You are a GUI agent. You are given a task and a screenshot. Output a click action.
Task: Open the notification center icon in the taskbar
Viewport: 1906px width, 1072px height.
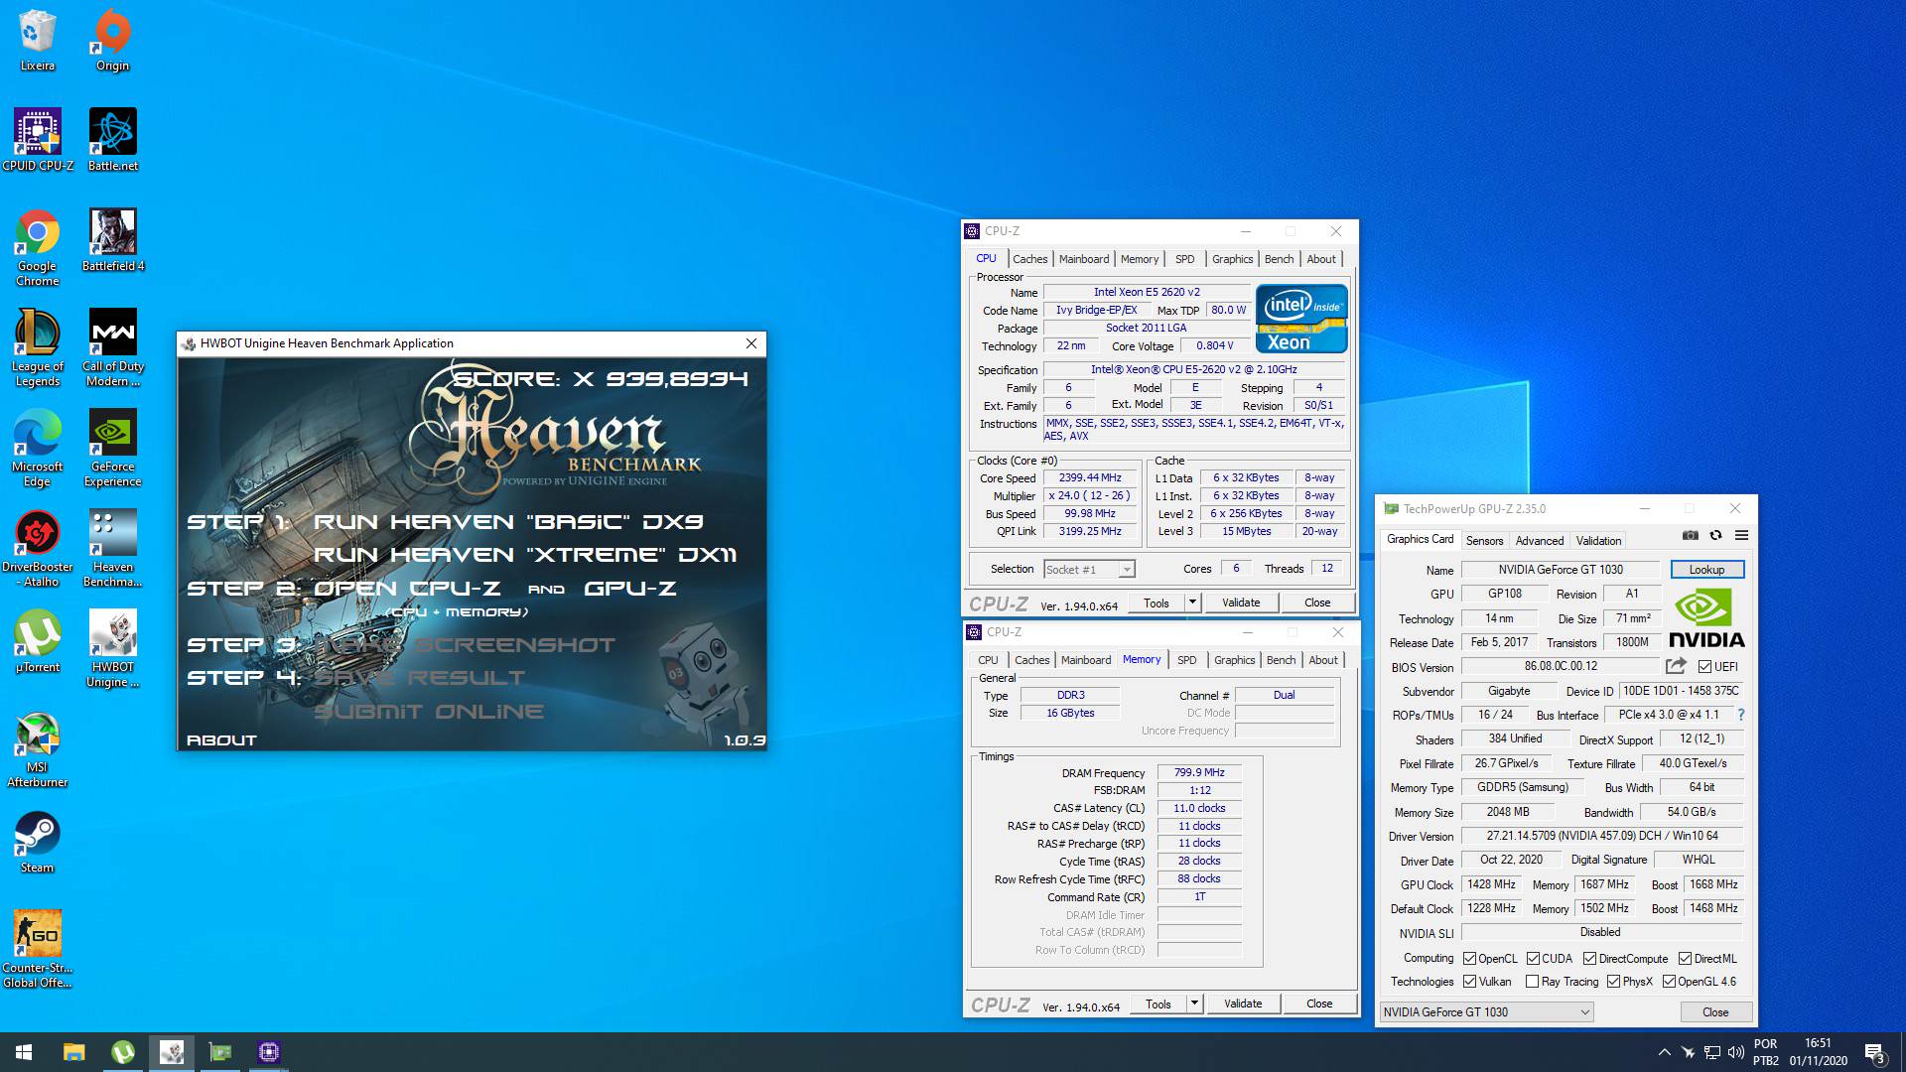coord(1874,1052)
